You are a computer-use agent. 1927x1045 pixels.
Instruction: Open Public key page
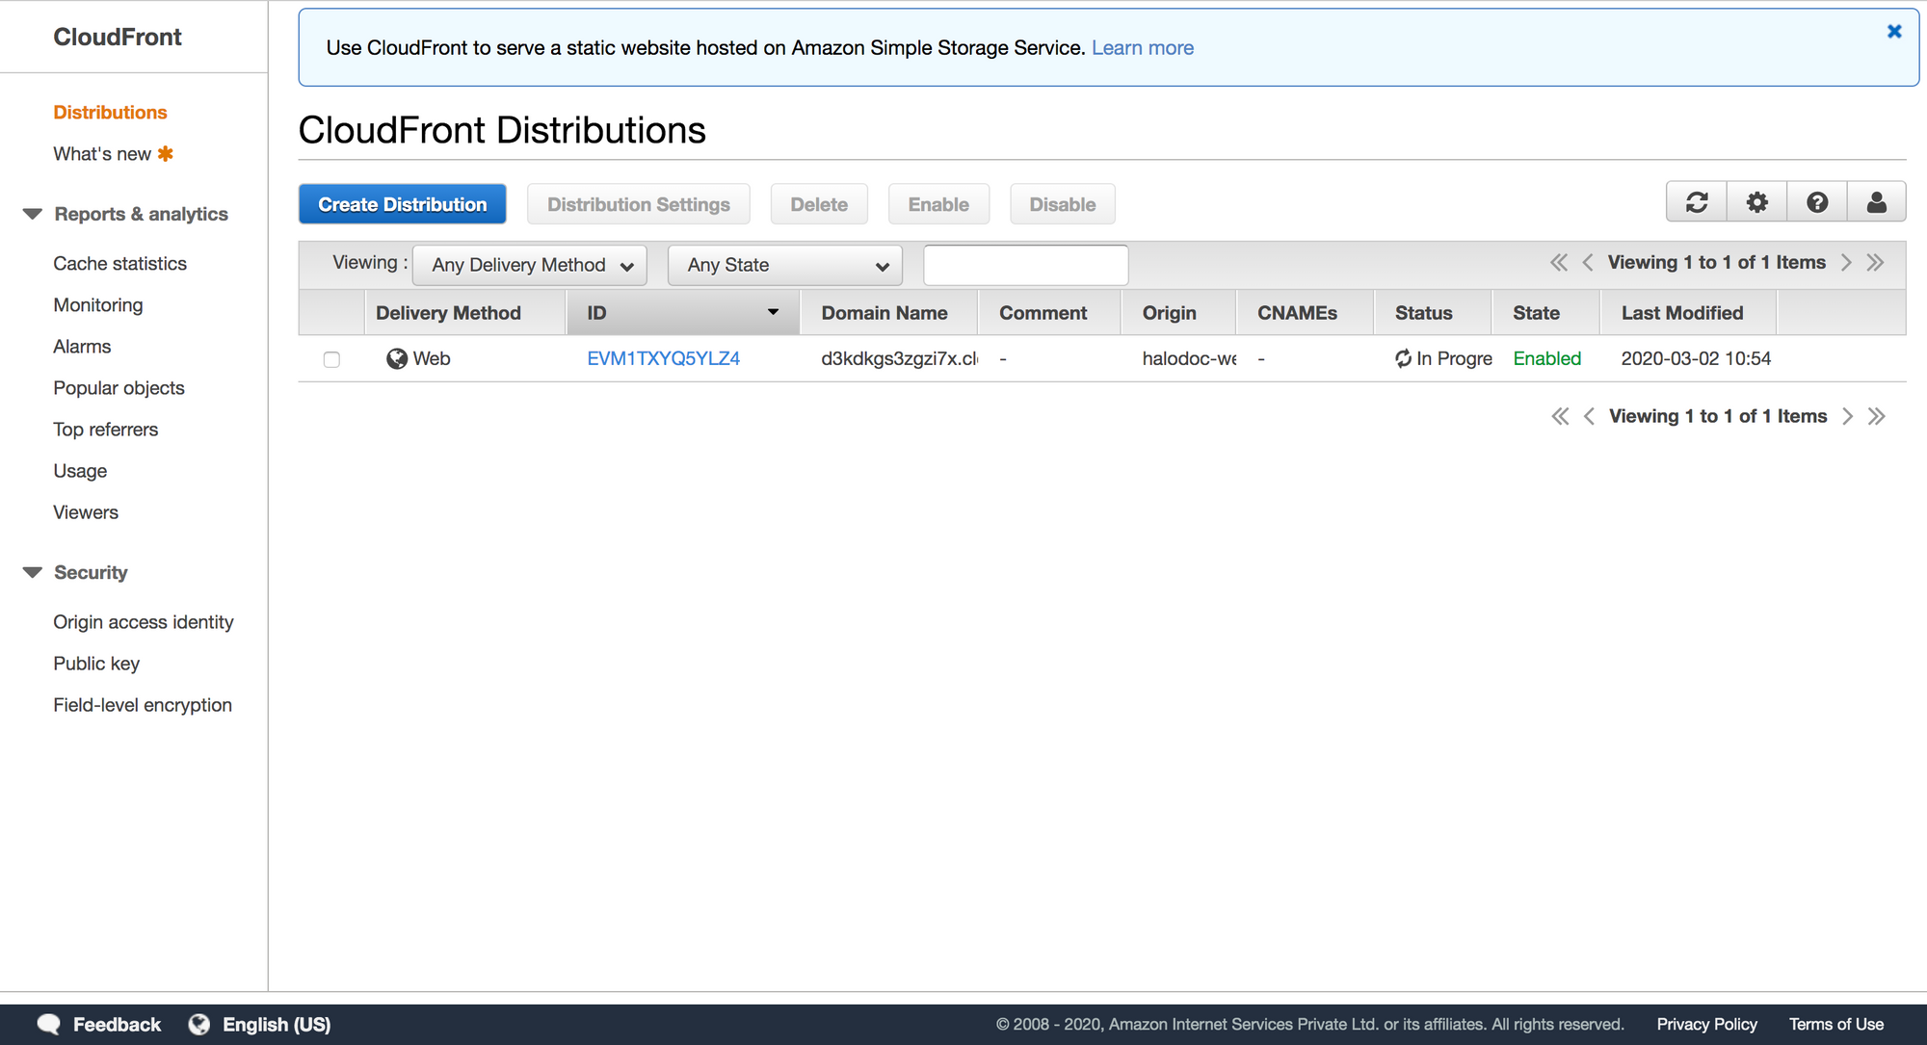pos(96,664)
